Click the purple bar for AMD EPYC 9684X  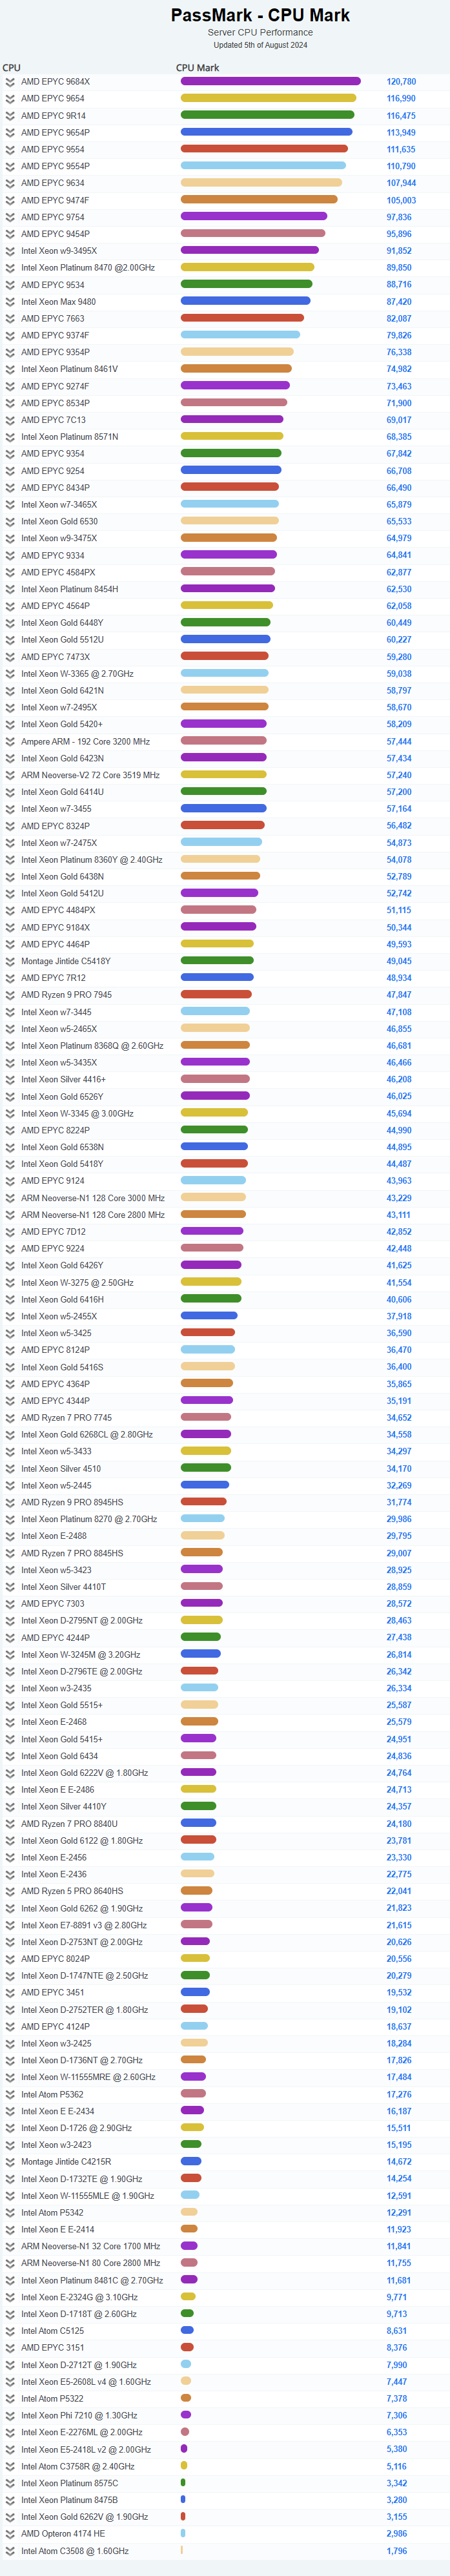[x=271, y=81]
